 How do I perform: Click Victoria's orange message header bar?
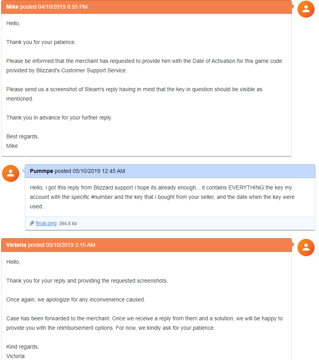[x=147, y=245]
